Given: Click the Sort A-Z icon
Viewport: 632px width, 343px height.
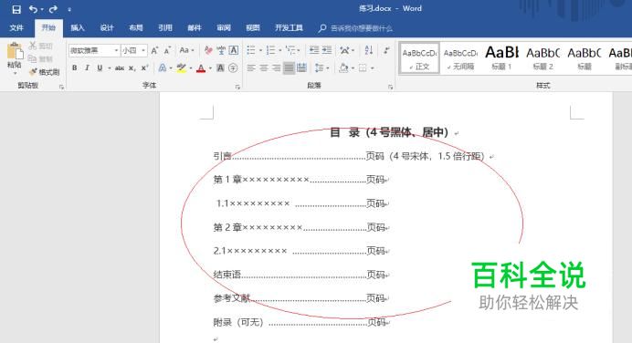Looking at the screenshot, I should click(369, 50).
